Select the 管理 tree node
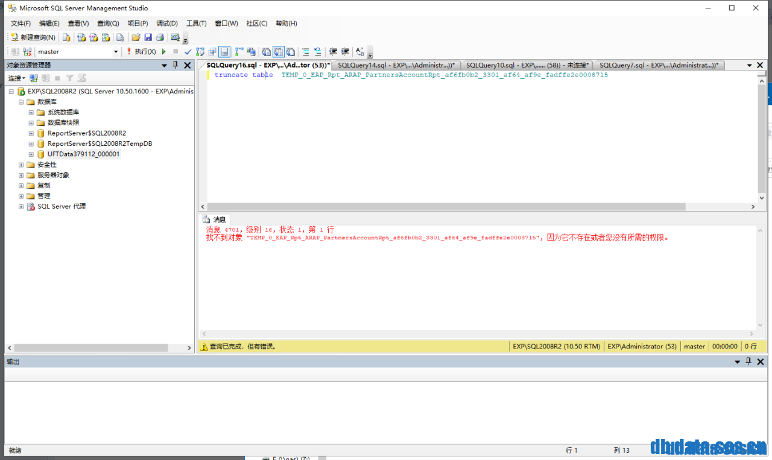 (43, 196)
